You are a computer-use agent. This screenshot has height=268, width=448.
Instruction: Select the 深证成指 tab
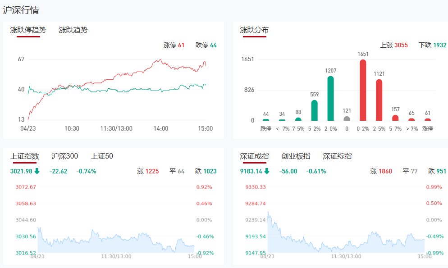[x=254, y=156]
